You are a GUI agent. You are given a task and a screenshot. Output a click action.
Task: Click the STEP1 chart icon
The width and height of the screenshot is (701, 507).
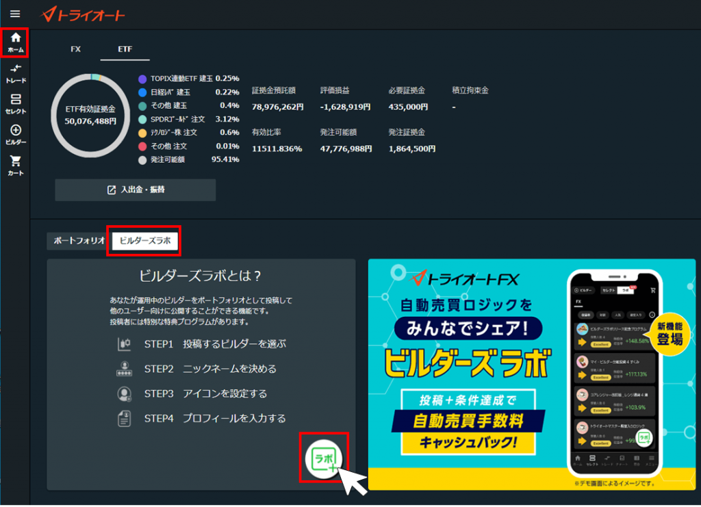pos(124,344)
